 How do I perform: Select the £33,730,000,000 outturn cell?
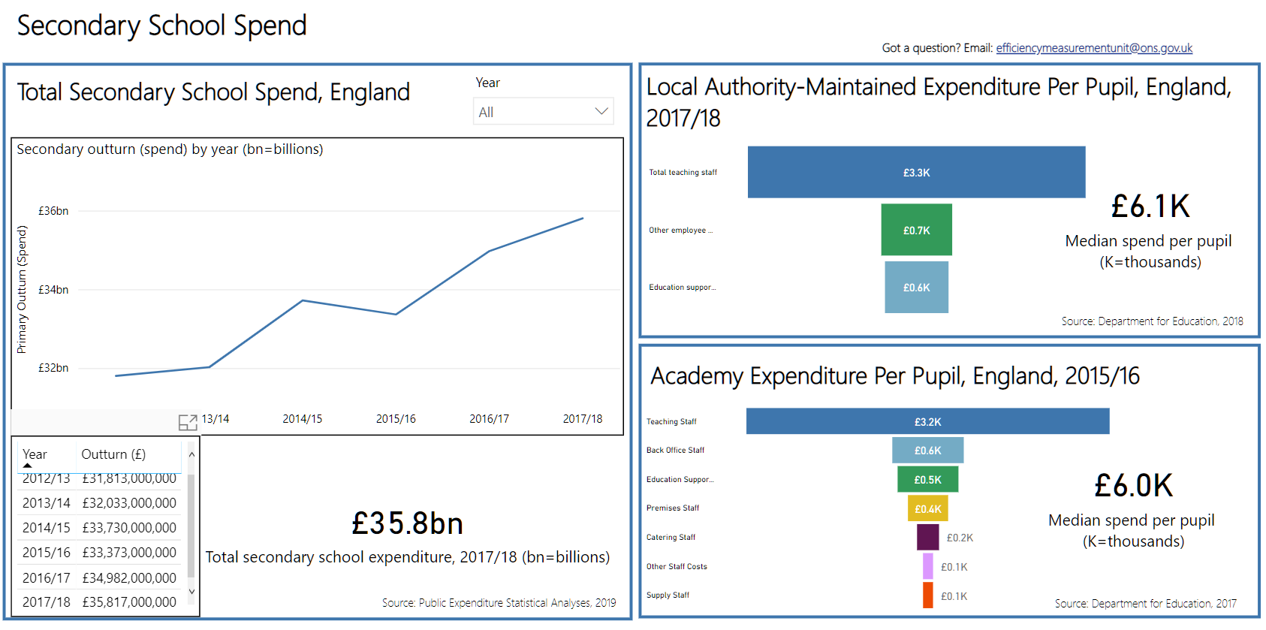coord(129,528)
